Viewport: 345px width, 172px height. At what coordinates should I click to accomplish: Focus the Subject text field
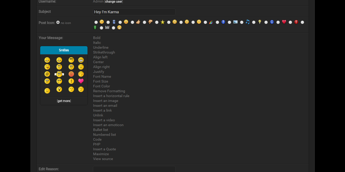[x=134, y=12]
